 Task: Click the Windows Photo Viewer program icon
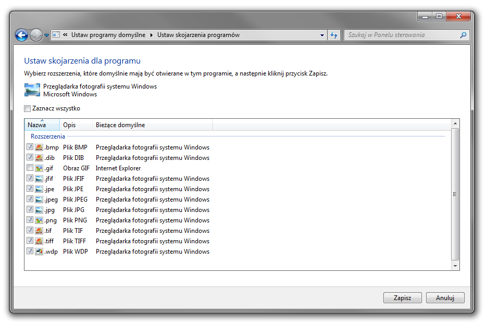32,90
